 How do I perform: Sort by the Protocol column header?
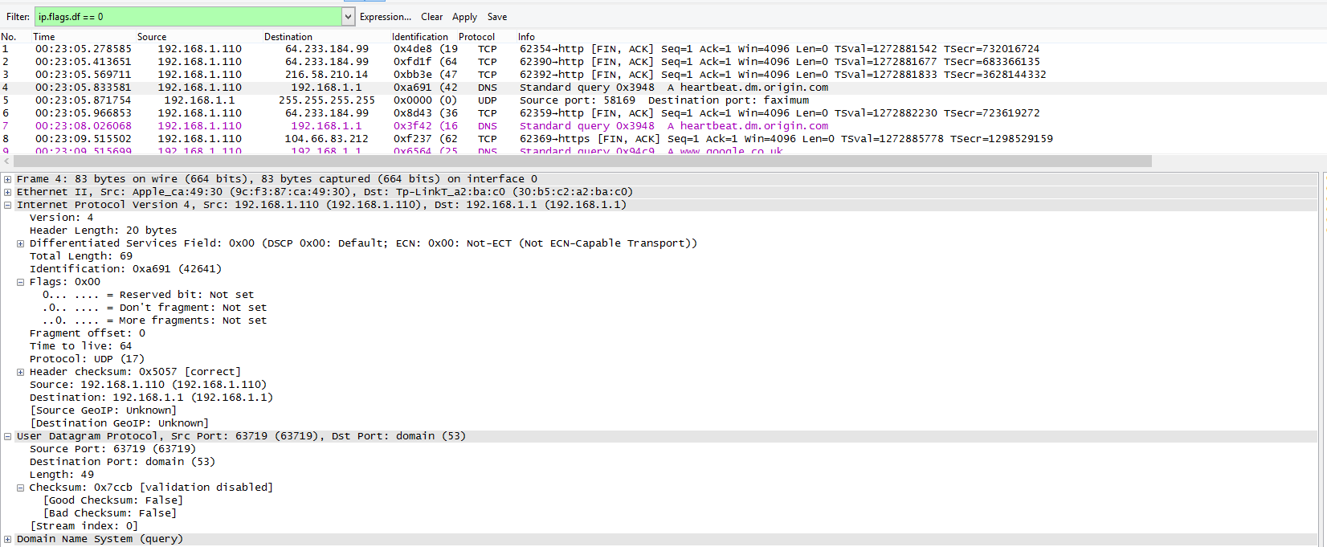click(x=476, y=37)
